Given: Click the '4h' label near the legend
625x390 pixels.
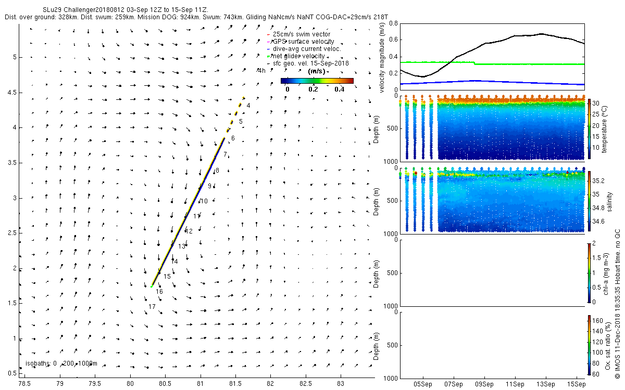Looking at the screenshot, I should (x=262, y=71).
